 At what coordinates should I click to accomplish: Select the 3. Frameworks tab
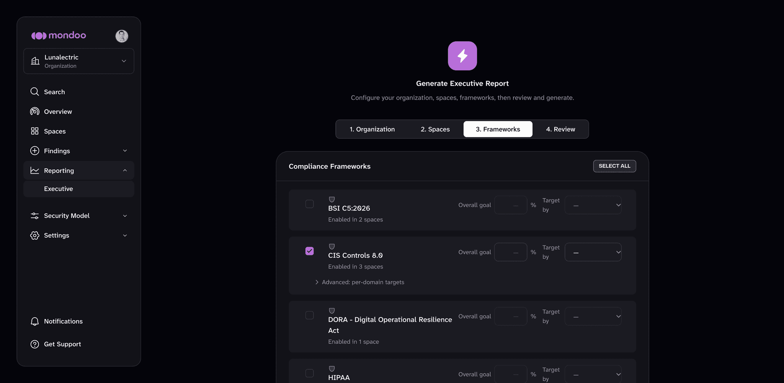click(498, 129)
